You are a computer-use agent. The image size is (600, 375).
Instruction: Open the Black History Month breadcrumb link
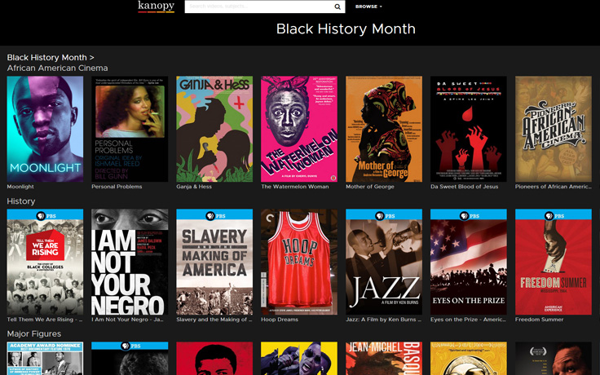46,57
